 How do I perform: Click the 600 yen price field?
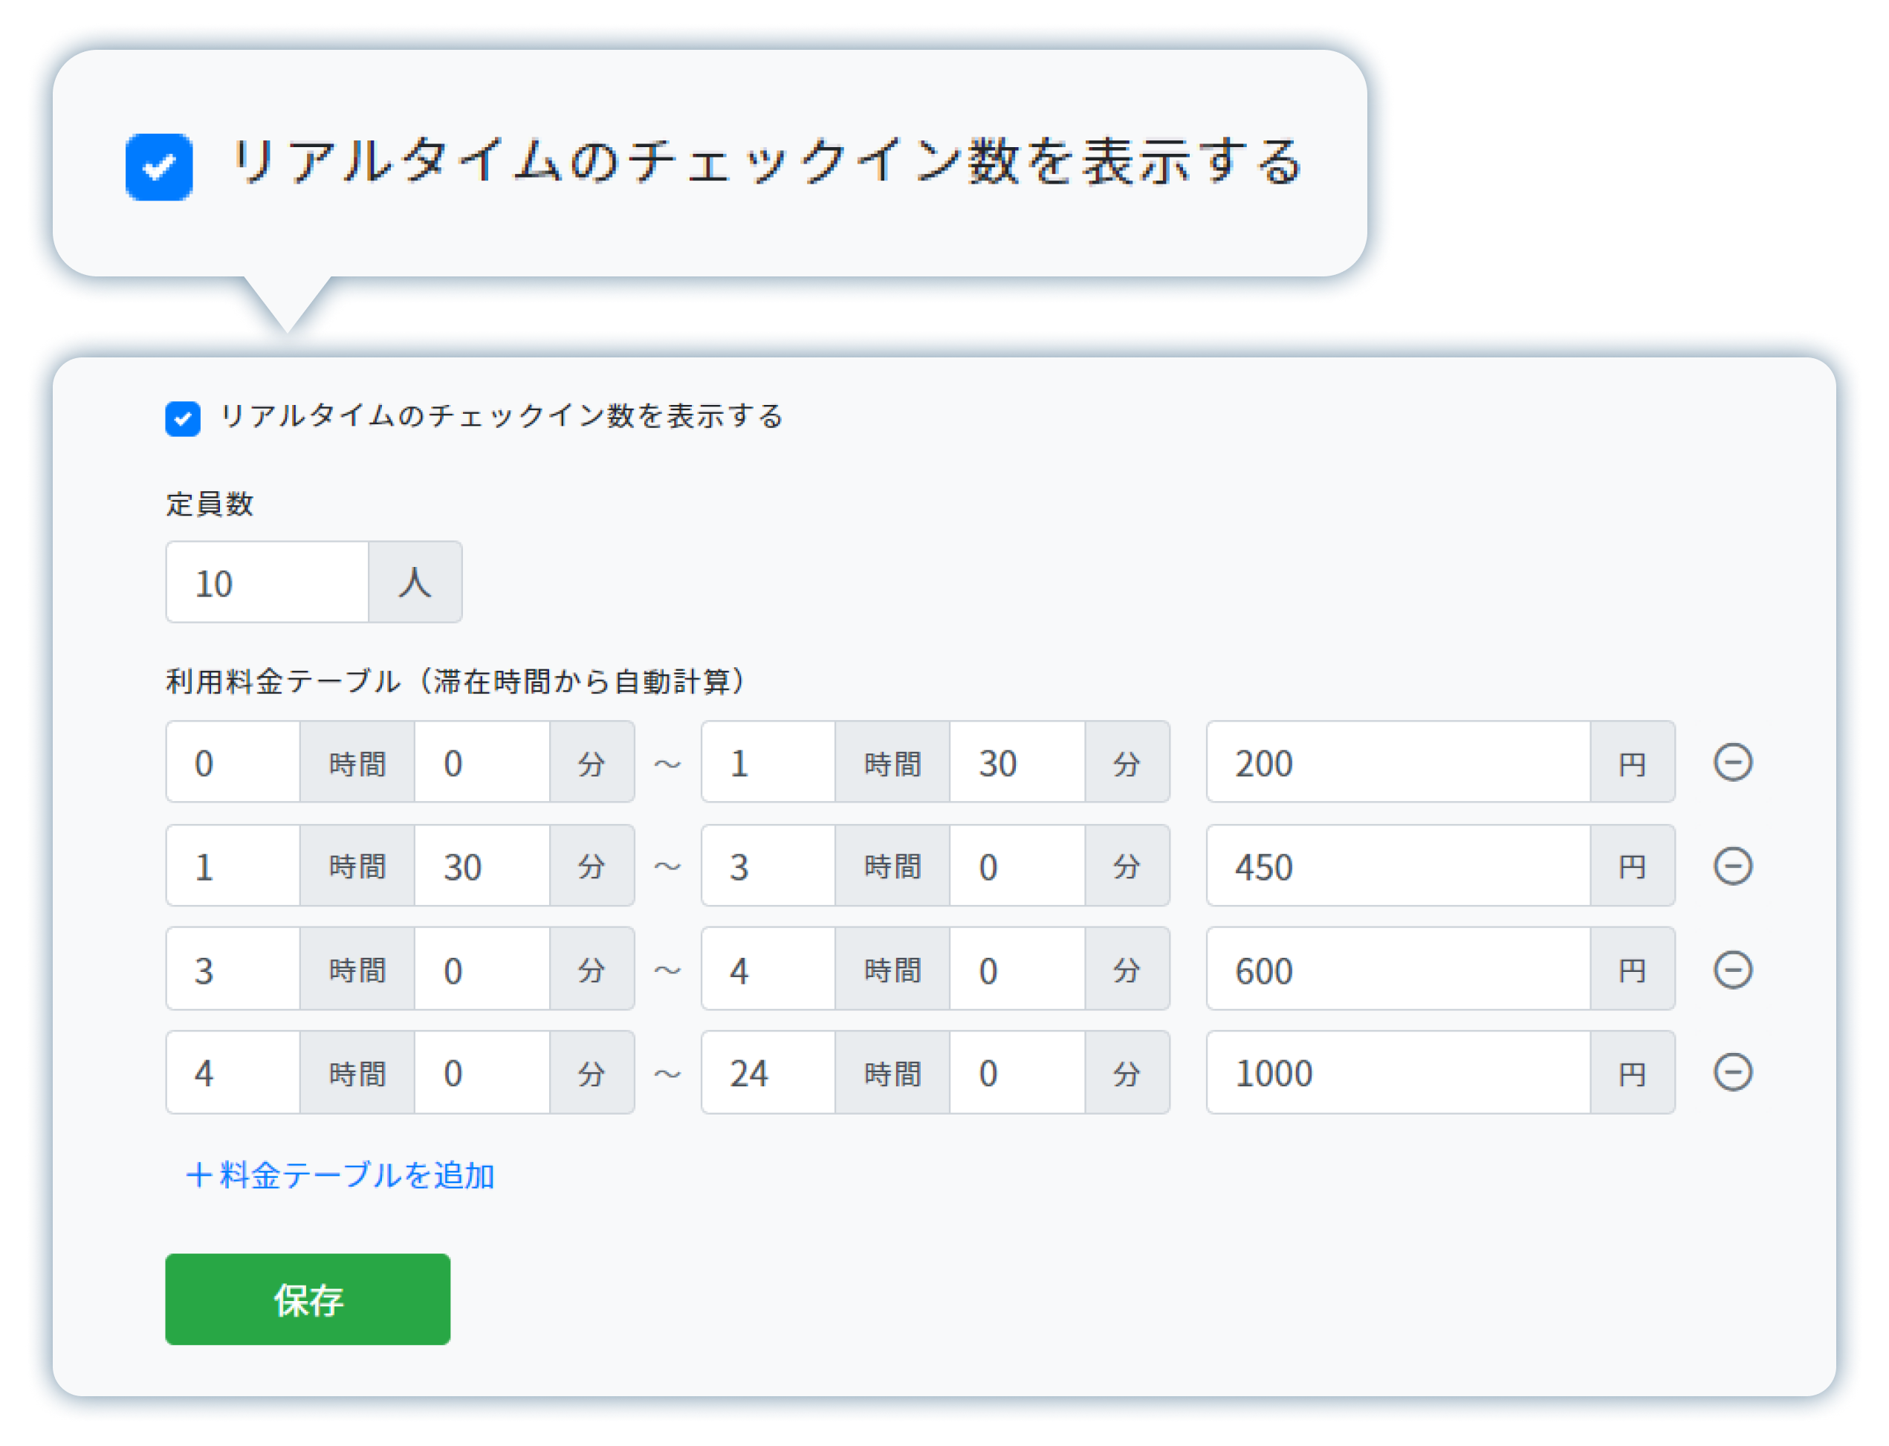click(1398, 969)
